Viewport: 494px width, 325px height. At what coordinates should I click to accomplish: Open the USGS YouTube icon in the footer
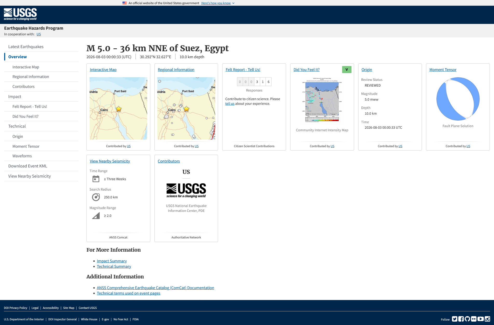tap(481, 319)
